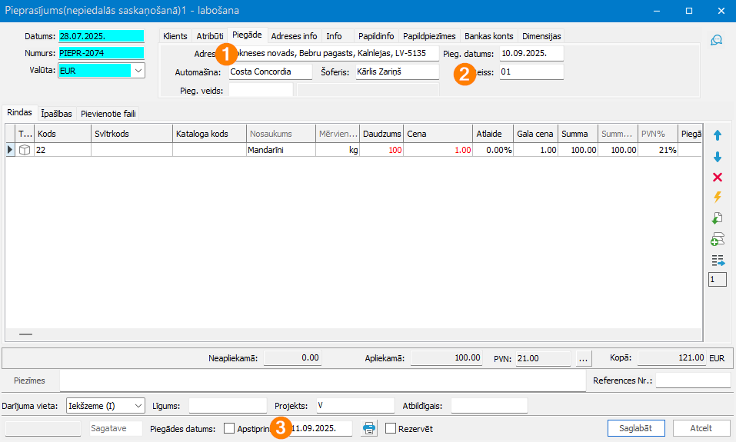The image size is (736, 442).
Task: Click the Kods column header
Action: (62, 134)
